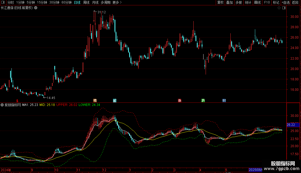Click the MA1: 25.23 indicator value

pyautogui.click(x=30, y=105)
